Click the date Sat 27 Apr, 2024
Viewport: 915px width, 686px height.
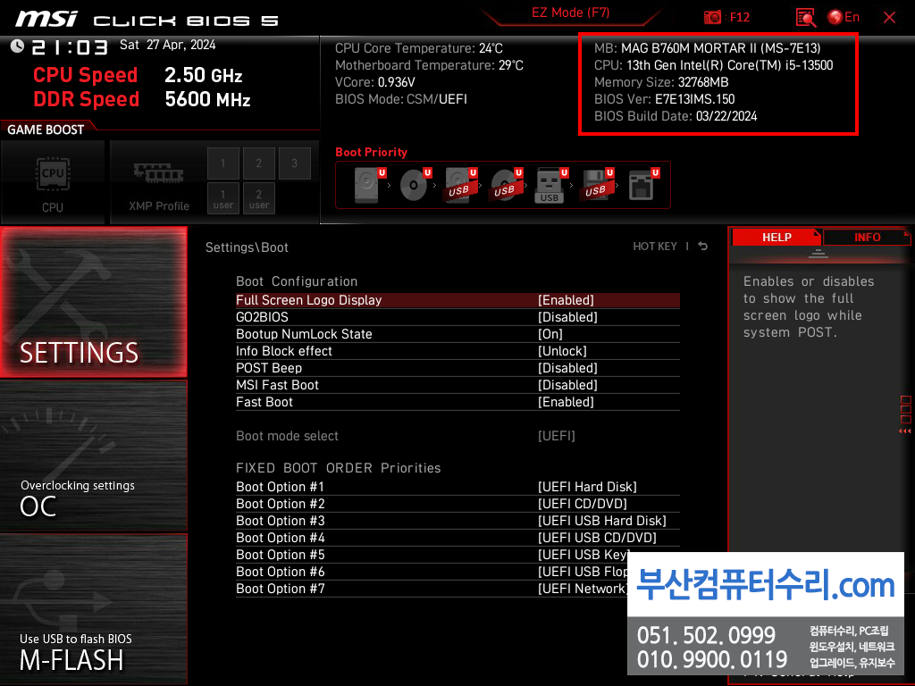[x=167, y=45]
